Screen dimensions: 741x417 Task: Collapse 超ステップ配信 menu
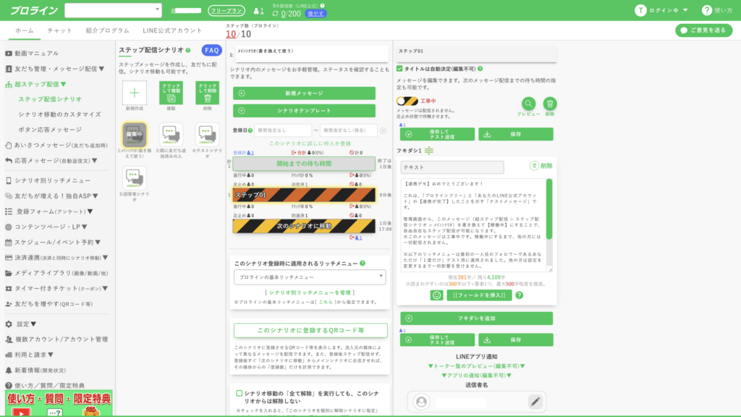tap(36, 84)
